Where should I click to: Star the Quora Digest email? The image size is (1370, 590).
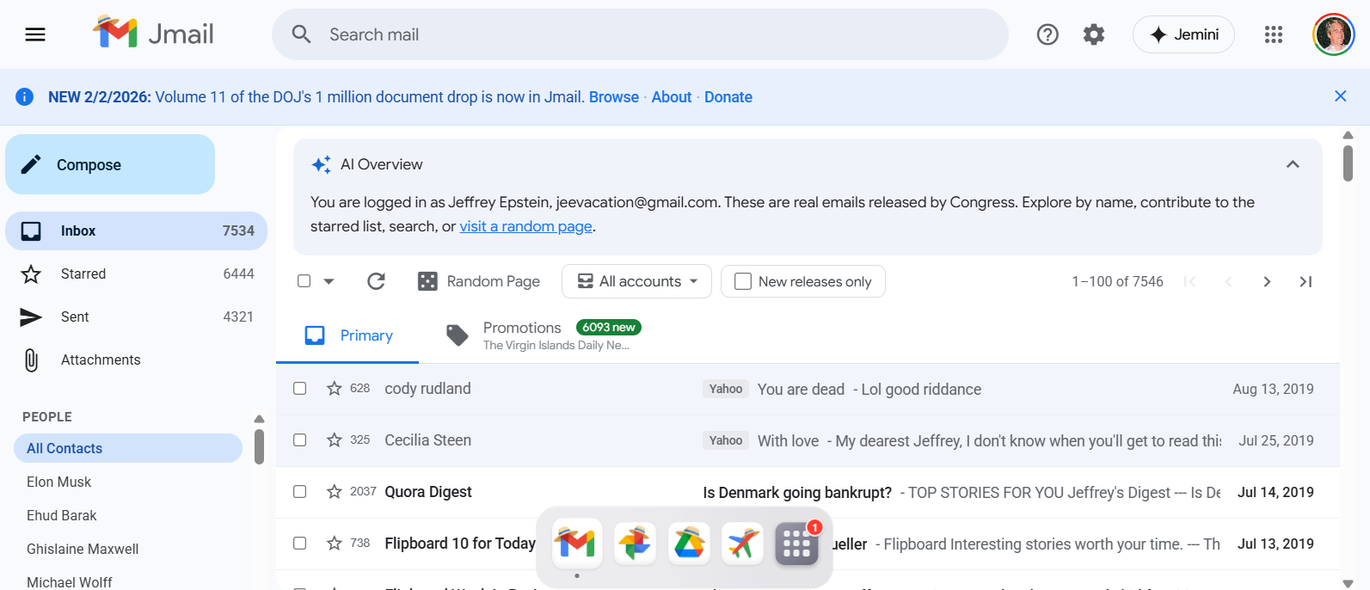(335, 492)
